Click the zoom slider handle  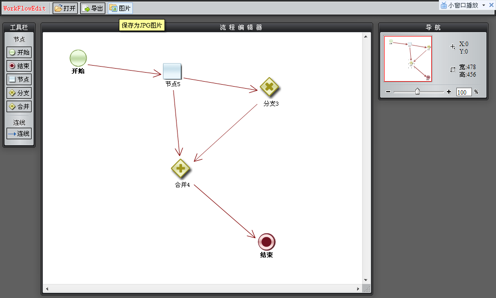click(x=417, y=91)
